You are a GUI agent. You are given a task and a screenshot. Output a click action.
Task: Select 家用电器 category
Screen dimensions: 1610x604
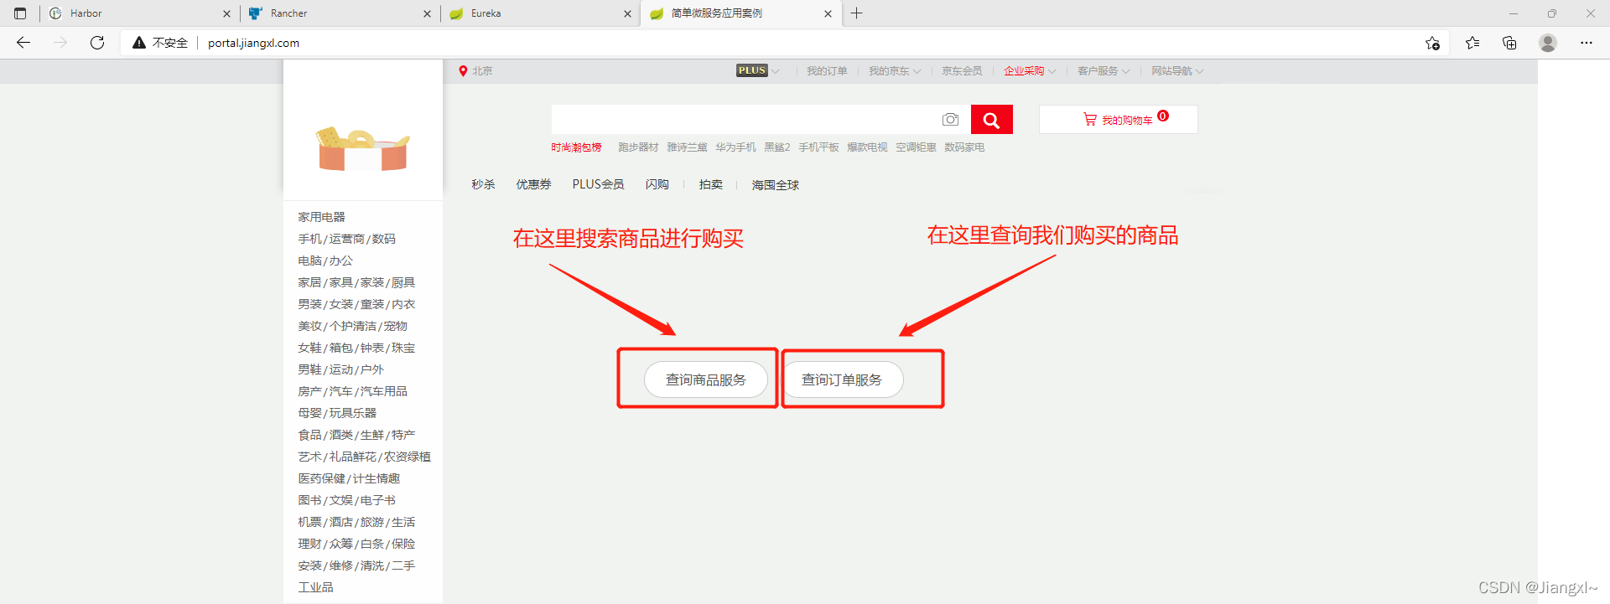tap(321, 217)
